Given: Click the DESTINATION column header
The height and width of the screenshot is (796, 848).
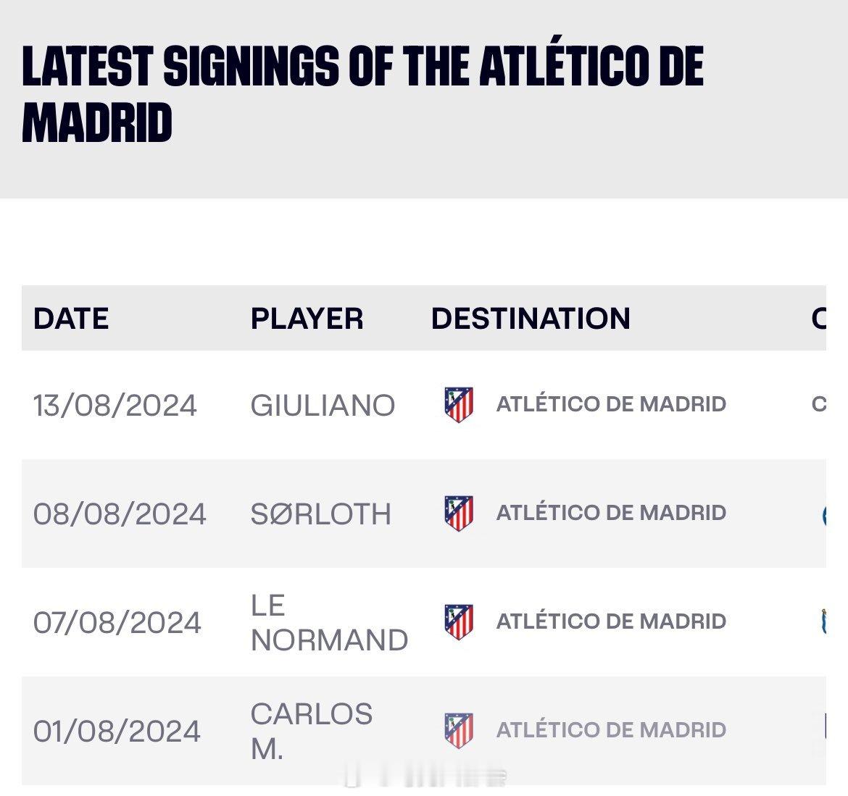Looking at the screenshot, I should click(x=531, y=319).
